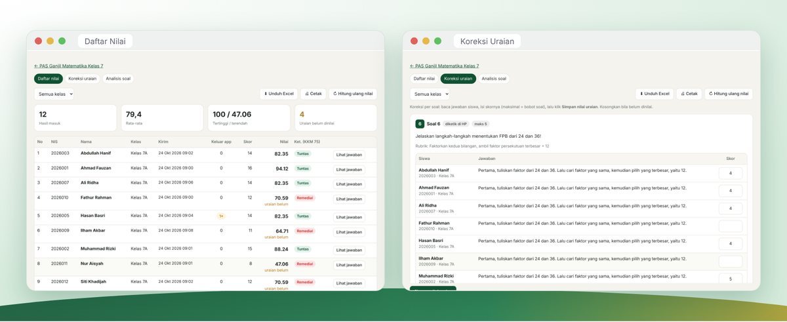Click Lihat jawaban for Fathur Rahman
Image resolution: width=787 pixels, height=322 pixels.
pyautogui.click(x=349, y=199)
